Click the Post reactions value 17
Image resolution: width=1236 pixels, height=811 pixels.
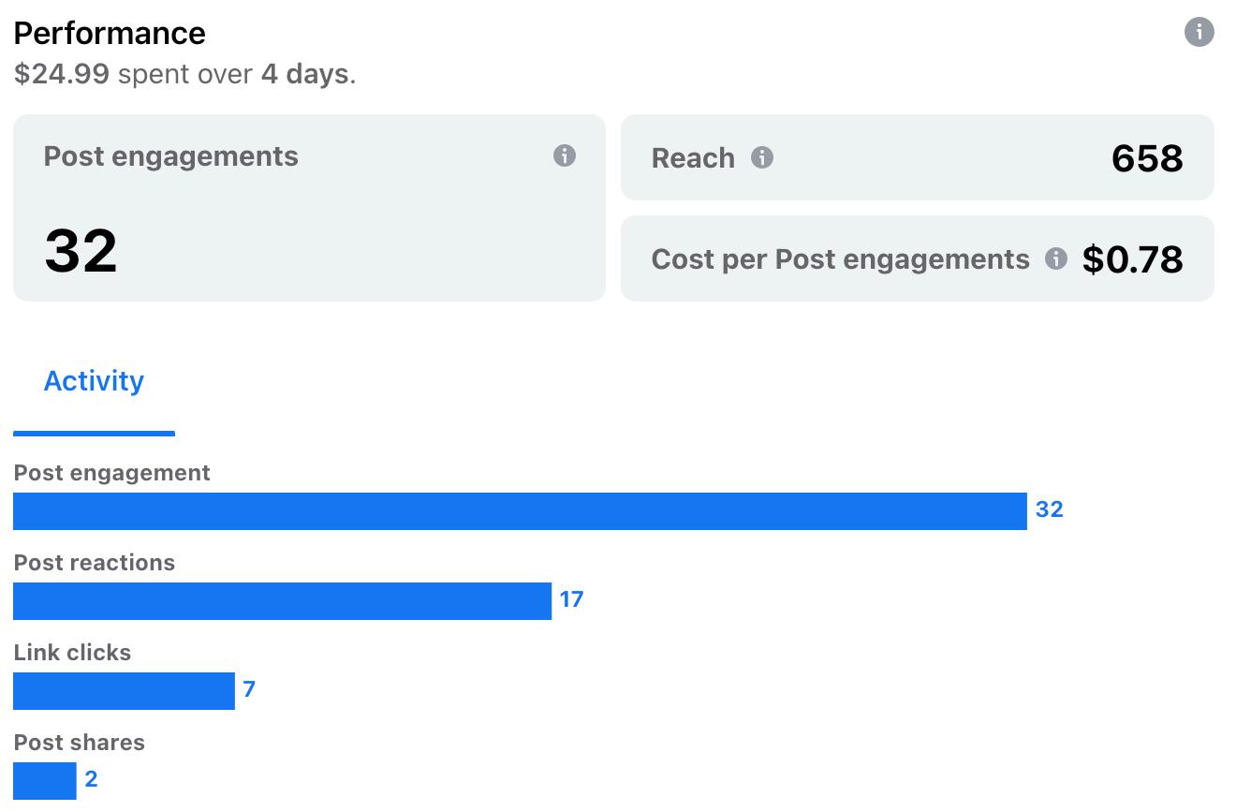pos(571,599)
